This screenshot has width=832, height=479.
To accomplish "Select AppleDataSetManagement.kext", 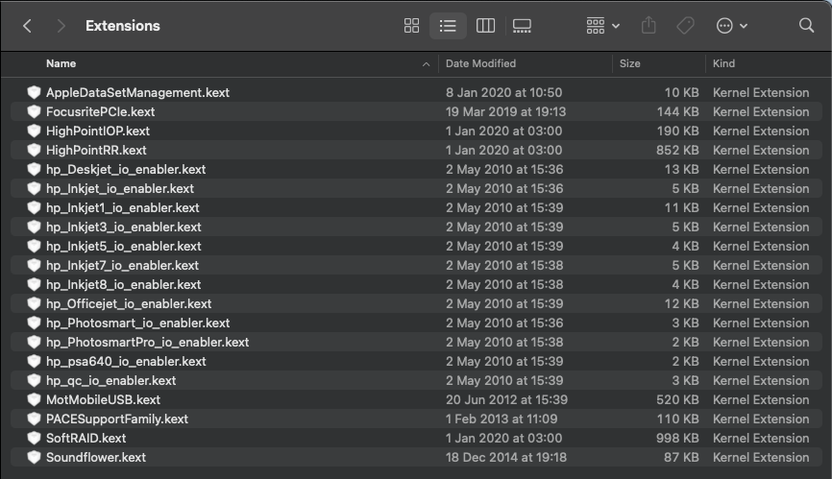I will click(137, 92).
